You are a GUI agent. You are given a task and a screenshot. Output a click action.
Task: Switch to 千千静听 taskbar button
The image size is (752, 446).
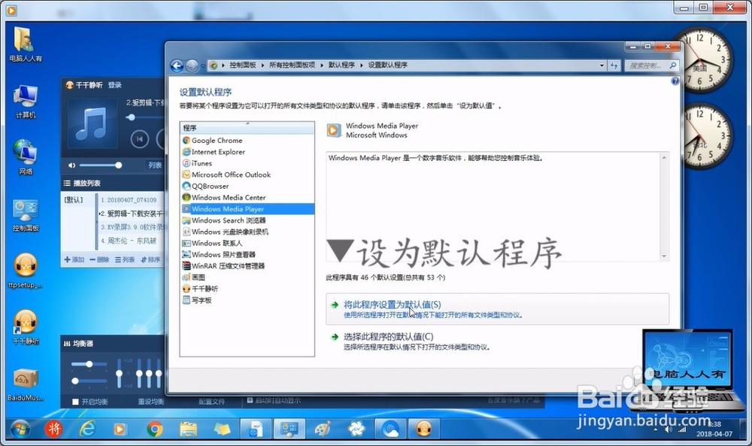coord(423,429)
